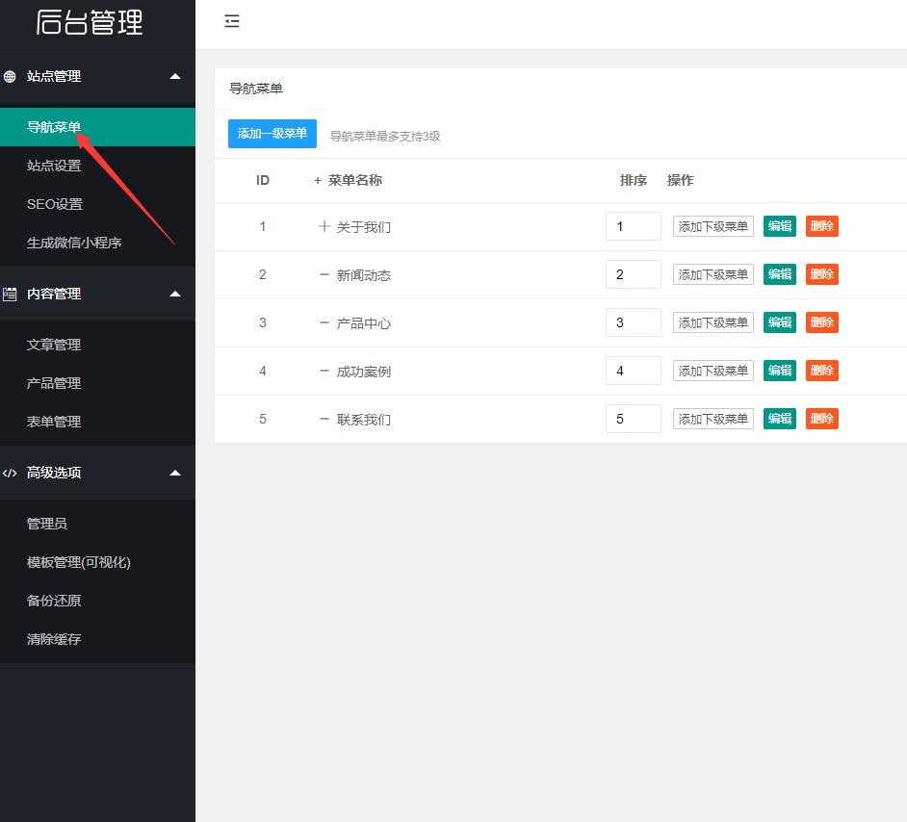Edit the 新闻动态 menu row
The height and width of the screenshot is (822, 907).
tap(779, 274)
